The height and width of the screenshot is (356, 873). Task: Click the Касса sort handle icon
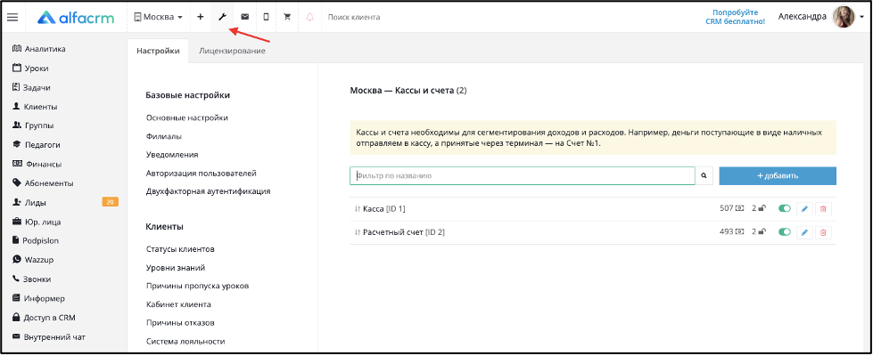[x=358, y=209]
